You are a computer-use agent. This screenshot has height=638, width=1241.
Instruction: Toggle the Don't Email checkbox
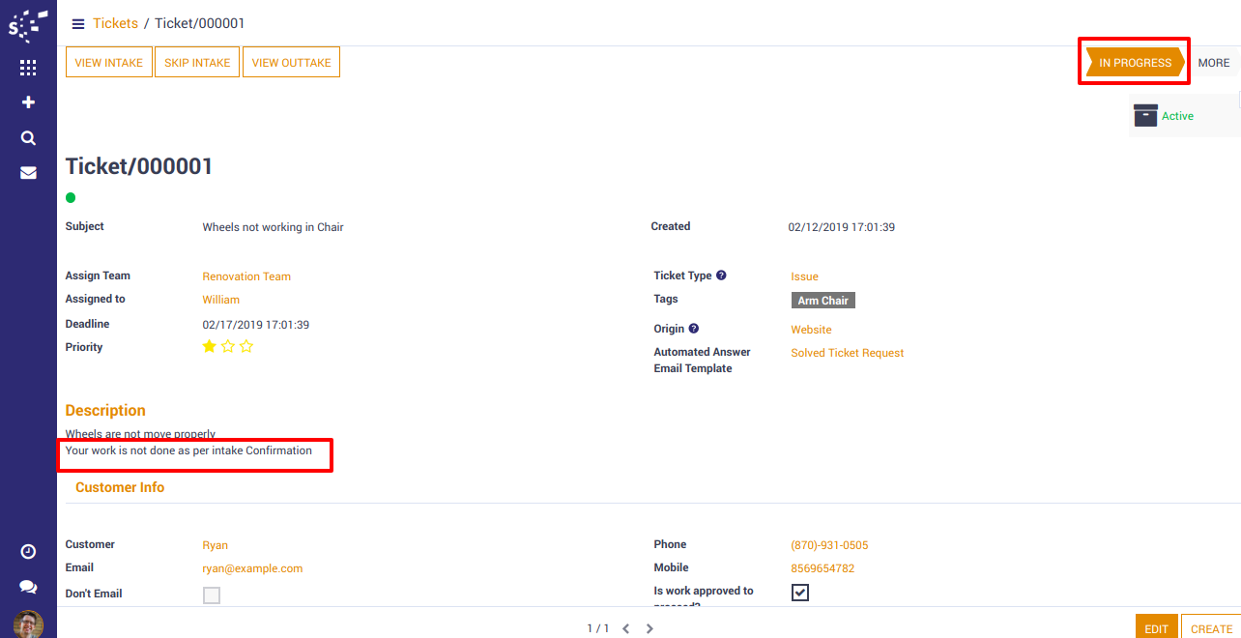tap(212, 594)
